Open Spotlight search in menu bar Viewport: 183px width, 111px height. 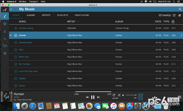[x=174, y=2]
